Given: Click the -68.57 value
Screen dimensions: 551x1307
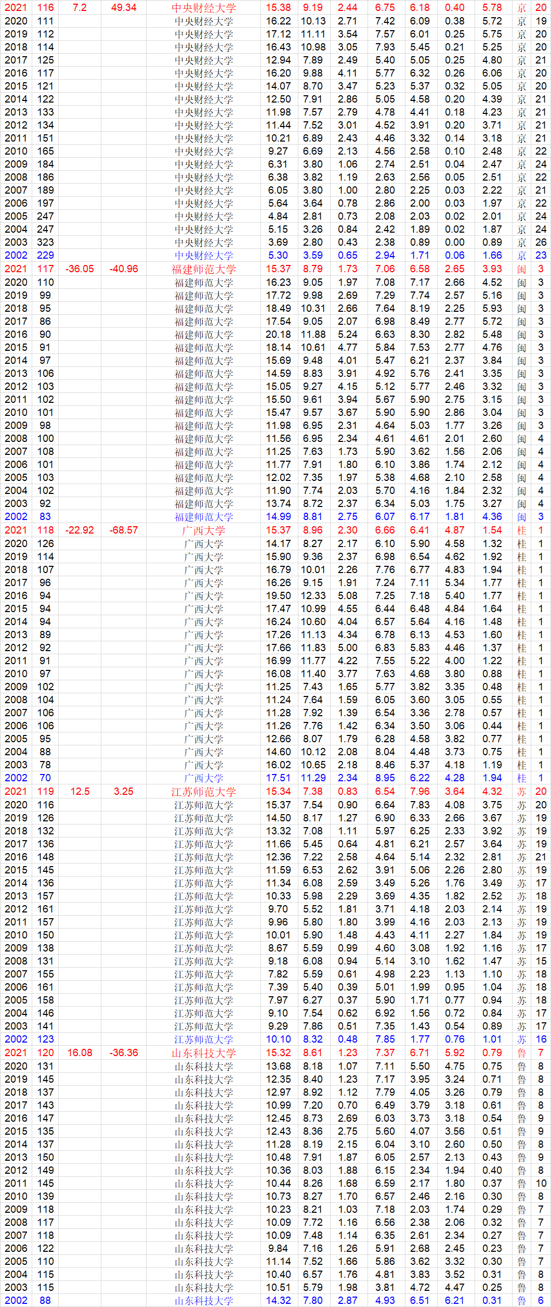Looking at the screenshot, I should pyautogui.click(x=124, y=530).
